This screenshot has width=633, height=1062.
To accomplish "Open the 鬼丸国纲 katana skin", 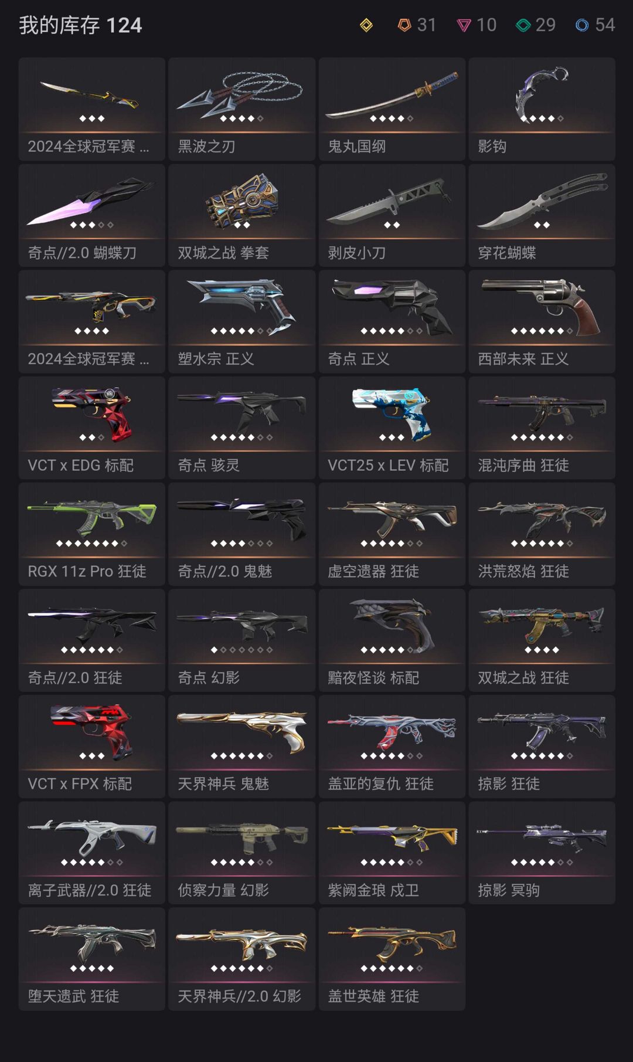I will tap(392, 109).
